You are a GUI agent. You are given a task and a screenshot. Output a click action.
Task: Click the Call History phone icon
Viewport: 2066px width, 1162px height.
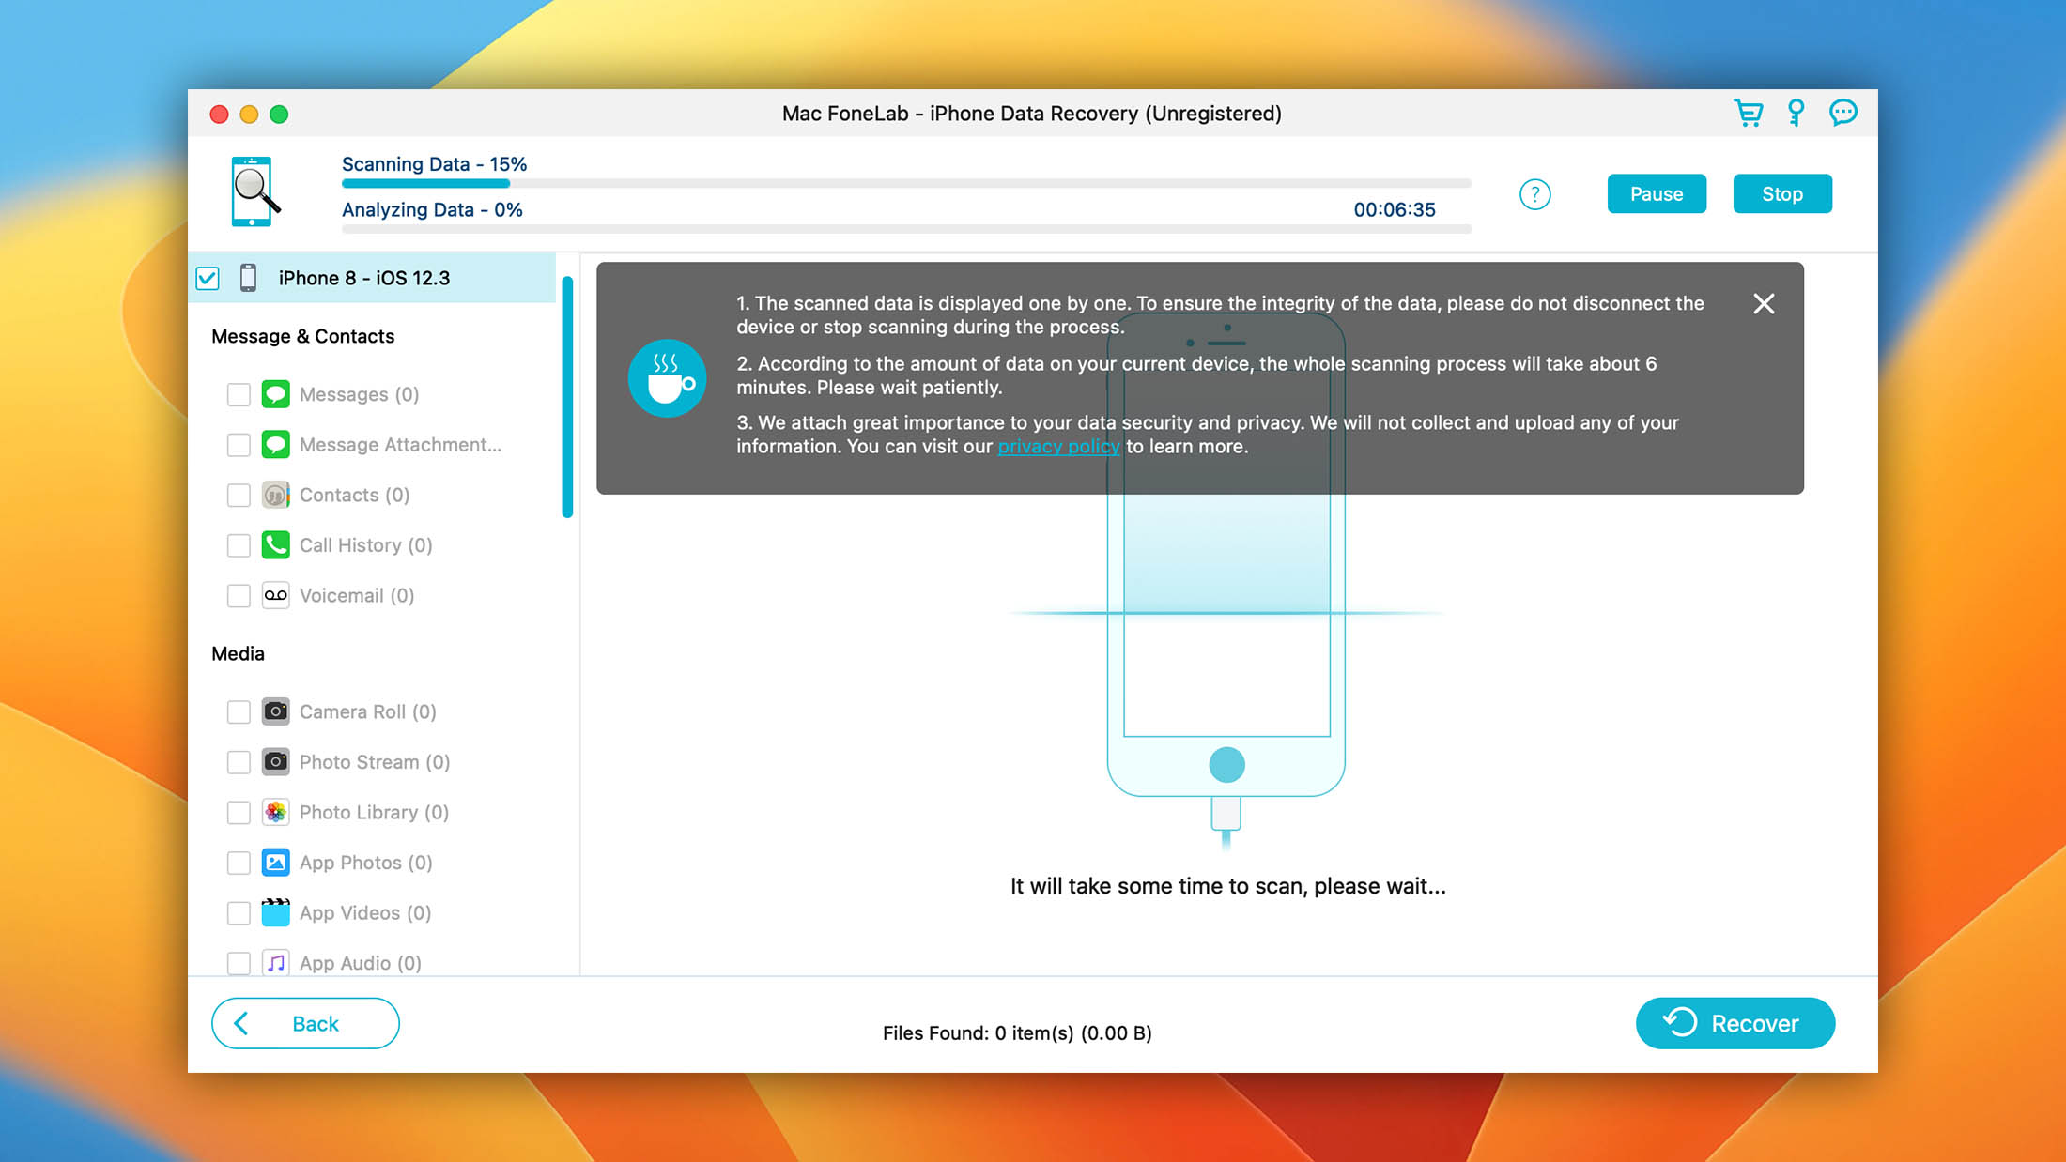[275, 545]
